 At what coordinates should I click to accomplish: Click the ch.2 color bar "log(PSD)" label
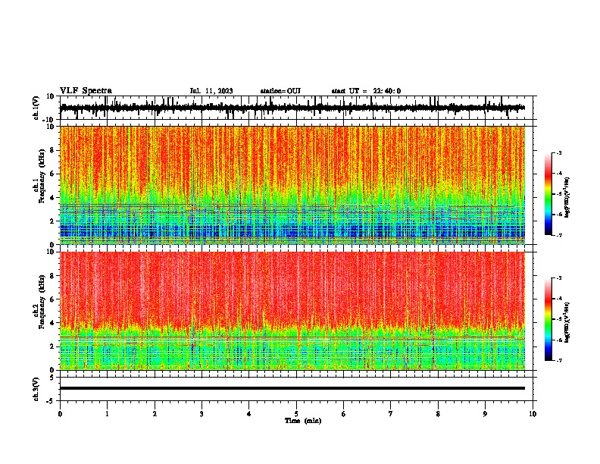coord(567,322)
